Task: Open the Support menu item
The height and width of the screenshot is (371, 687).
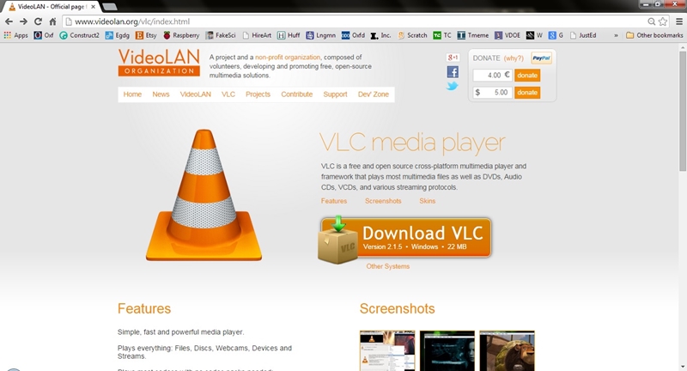Action: tap(335, 94)
